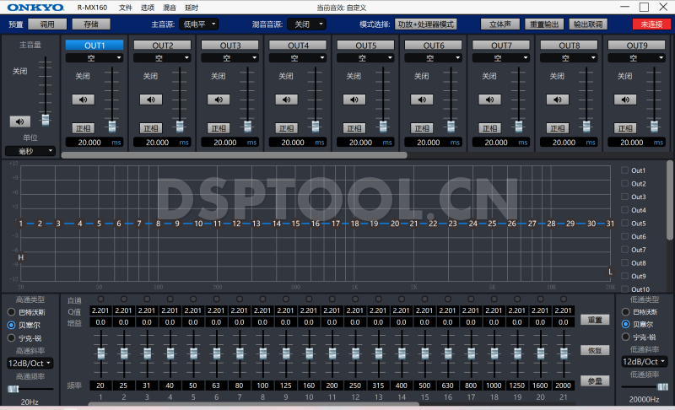The height and width of the screenshot is (410, 675).
Task: Mute the OUT1 channel speaker button
Action: pos(83,99)
